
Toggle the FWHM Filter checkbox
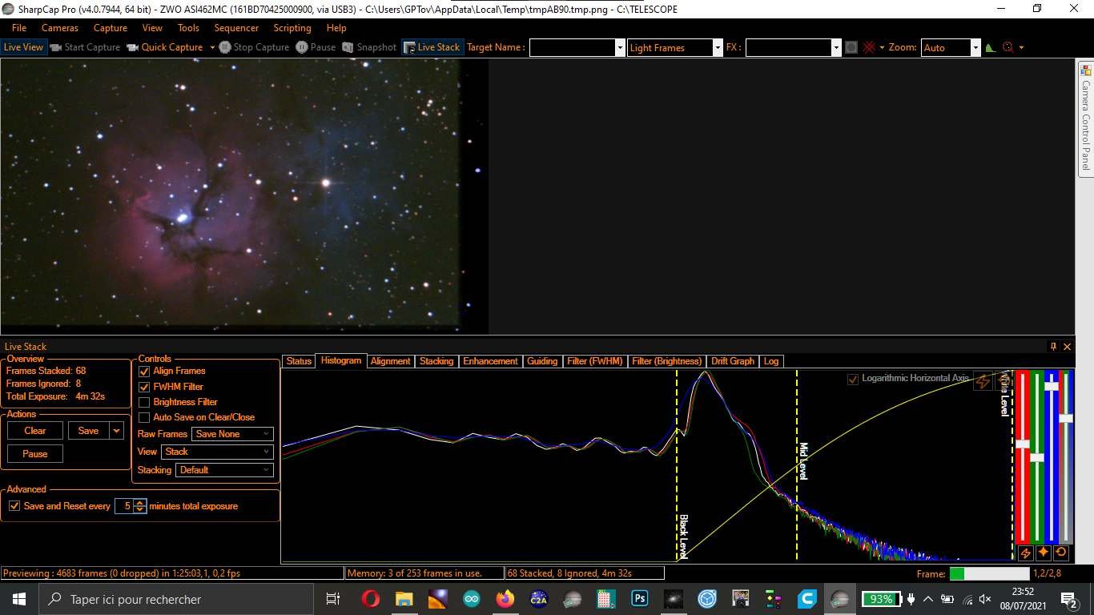tap(144, 387)
